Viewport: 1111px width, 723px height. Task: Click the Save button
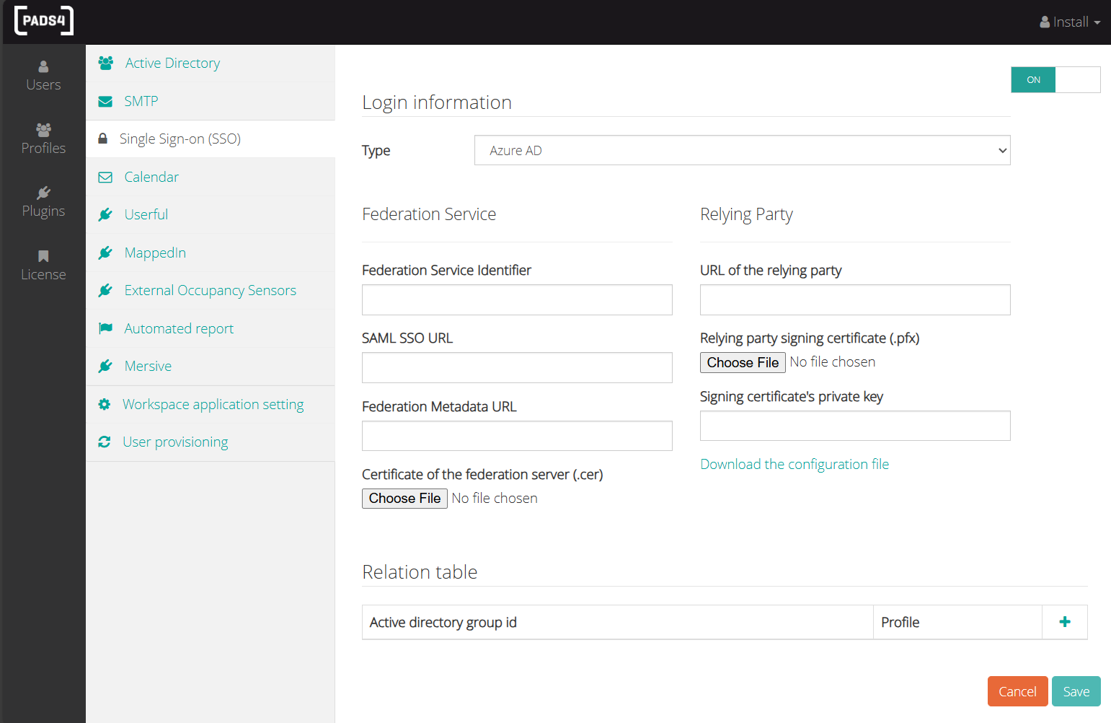pyautogui.click(x=1076, y=691)
